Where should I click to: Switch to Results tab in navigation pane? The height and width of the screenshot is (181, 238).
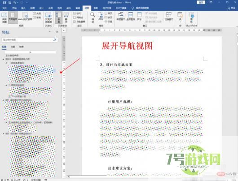pos(22,47)
